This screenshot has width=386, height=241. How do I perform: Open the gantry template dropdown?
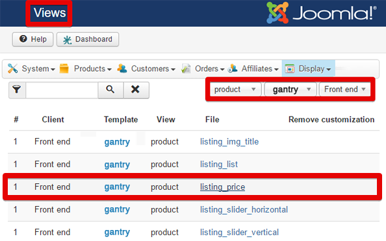(x=290, y=89)
